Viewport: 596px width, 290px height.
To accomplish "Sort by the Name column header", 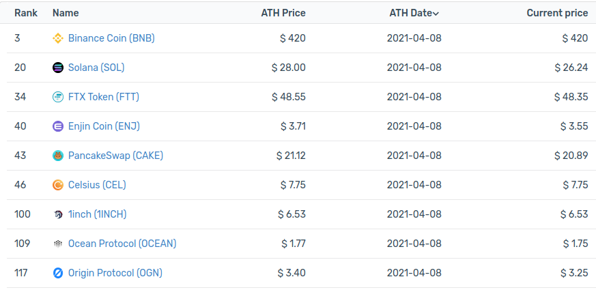I will pyautogui.click(x=66, y=13).
